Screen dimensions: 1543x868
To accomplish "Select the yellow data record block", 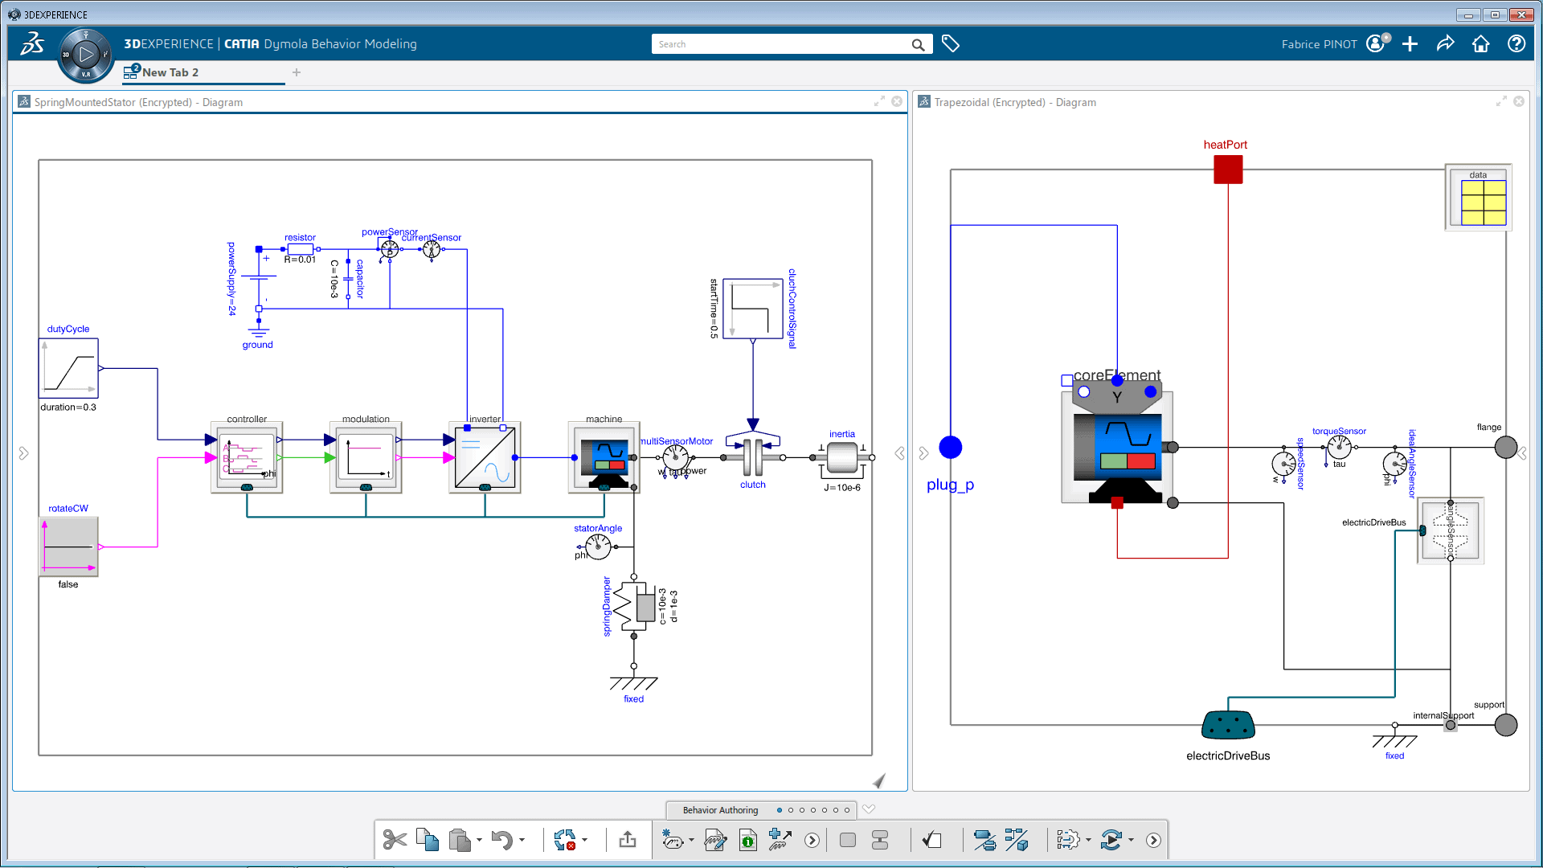I will [1479, 198].
